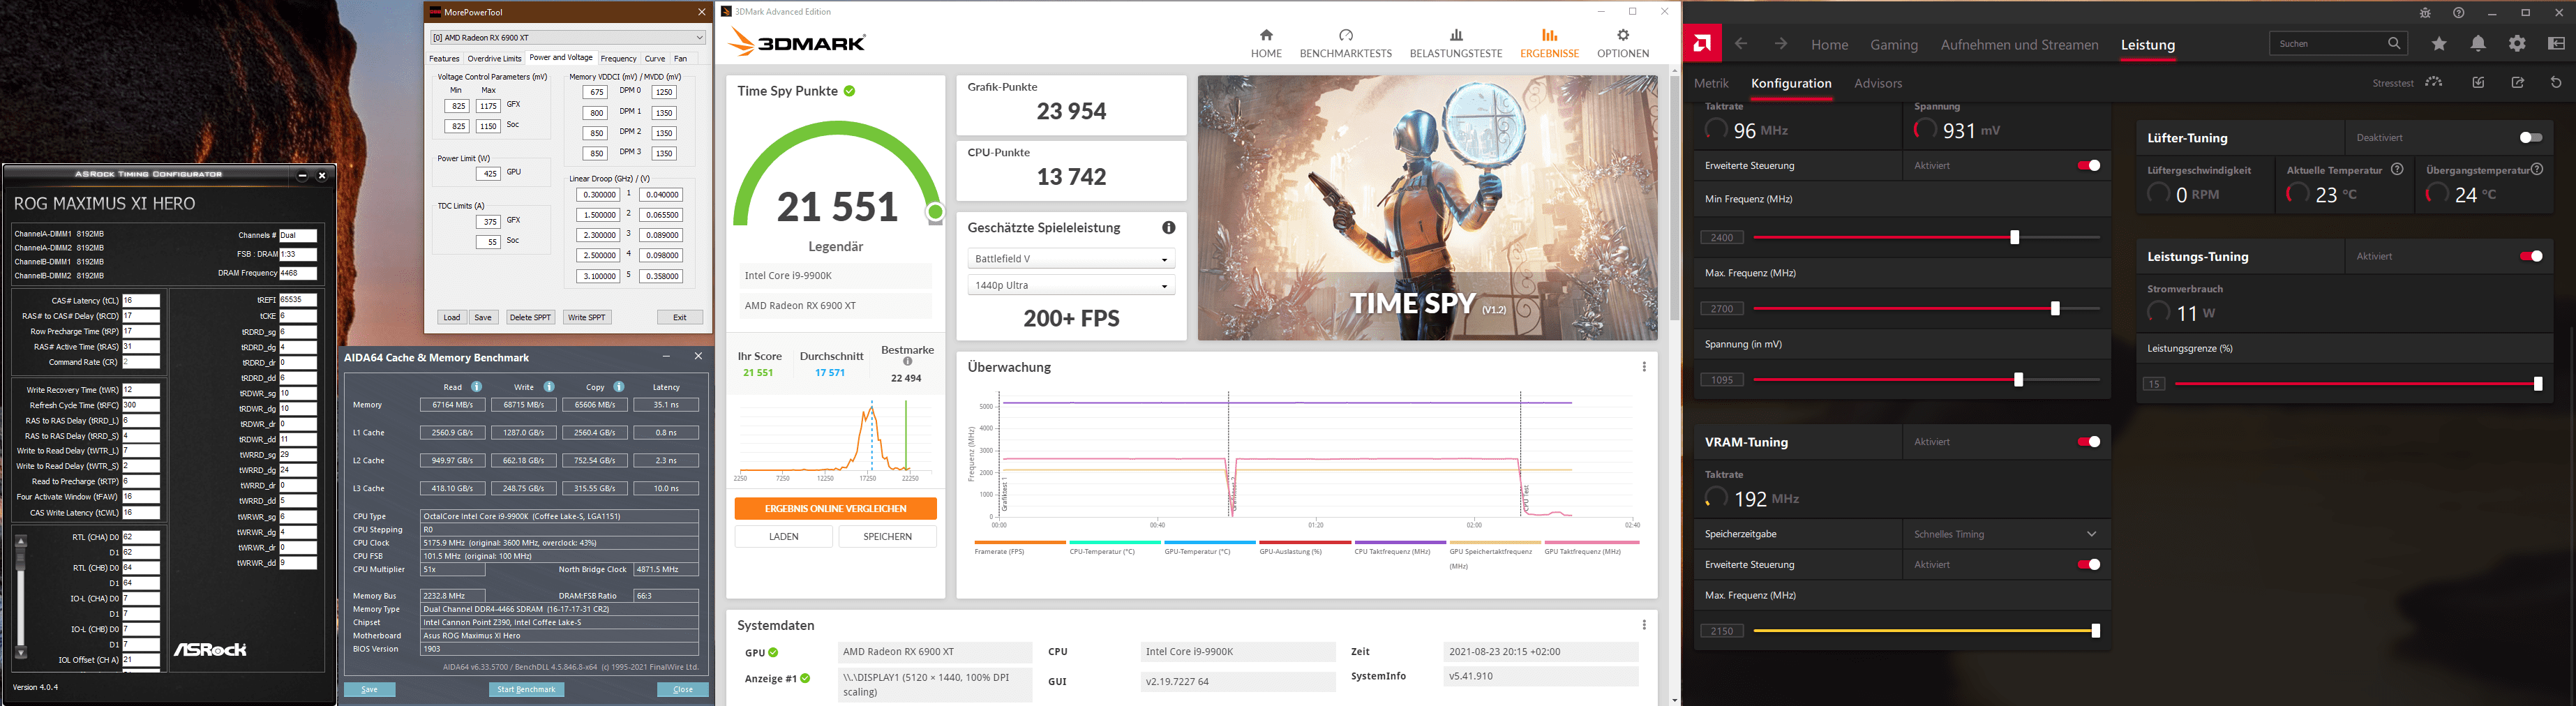Switch to the Frequency tab in MorePowerTool
The width and height of the screenshot is (2576, 706).
[618, 58]
